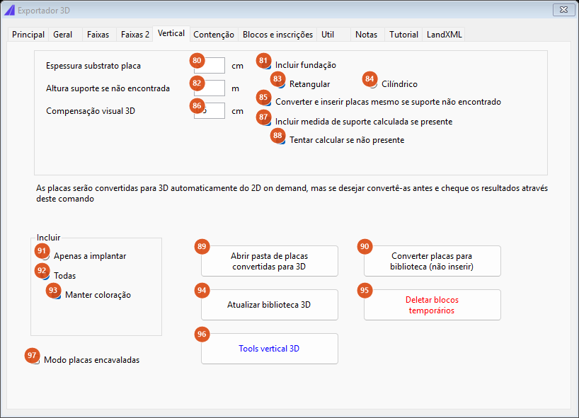Switch to the Principal tab
The image size is (579, 418).
point(28,35)
